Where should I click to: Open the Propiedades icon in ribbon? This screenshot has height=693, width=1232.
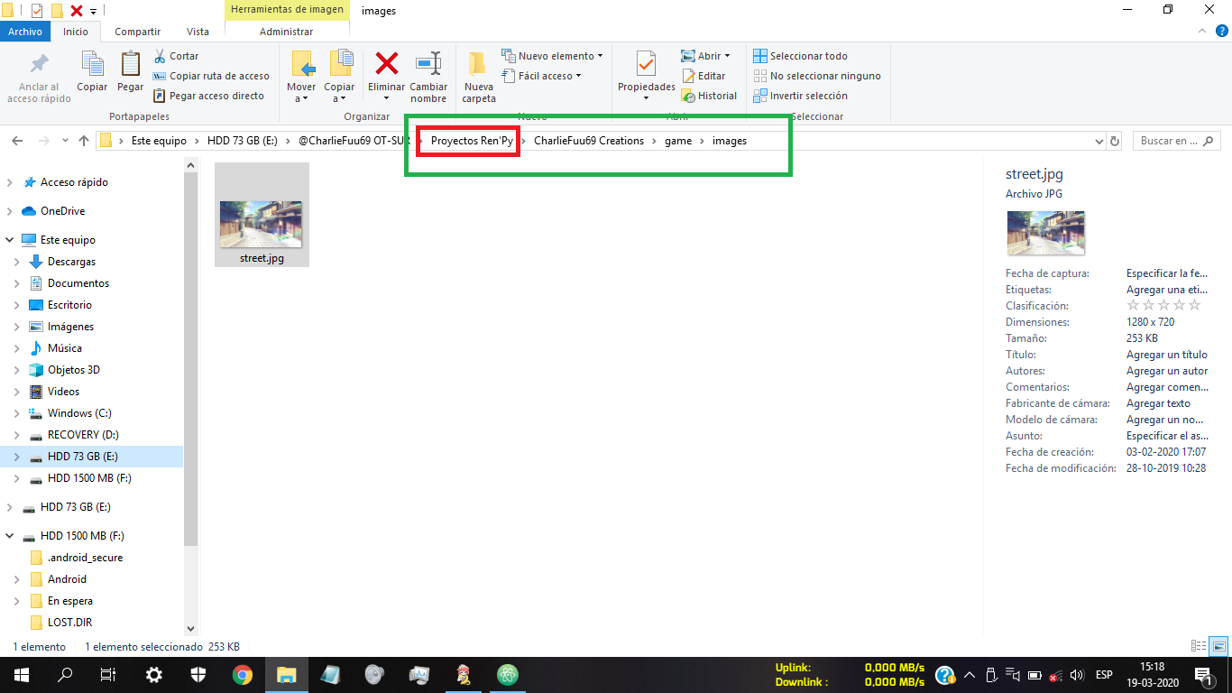[x=646, y=64]
